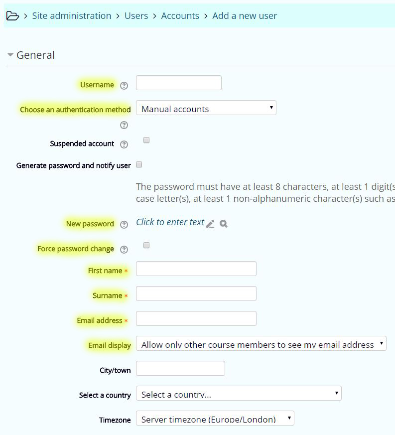Navigate to Accounts in the breadcrumb
The image size is (395, 435).
180,16
